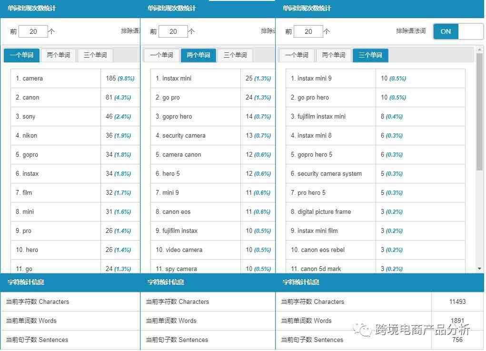
Task: Click the vertical scrollbar thumb in right panel
Action: click(479, 111)
